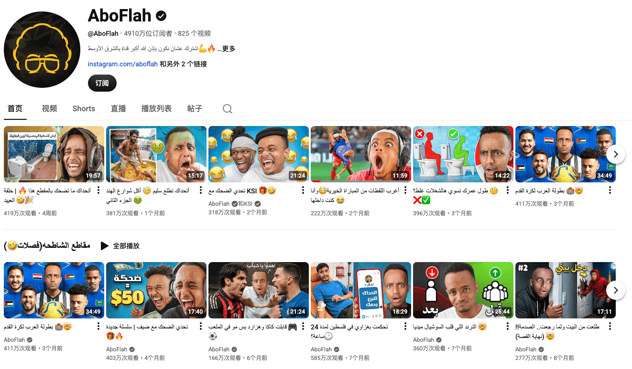Click the AboFlah channel avatar logo
The width and height of the screenshot is (632, 369).
tap(42, 50)
